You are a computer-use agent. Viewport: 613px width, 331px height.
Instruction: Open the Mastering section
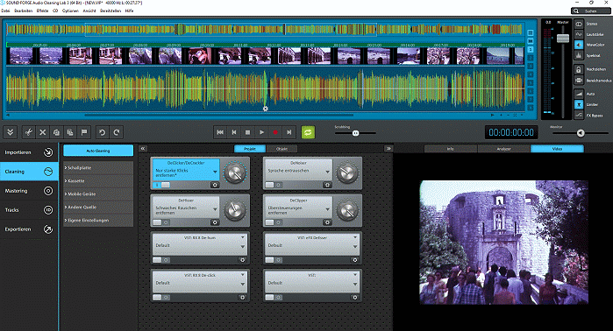(29, 191)
